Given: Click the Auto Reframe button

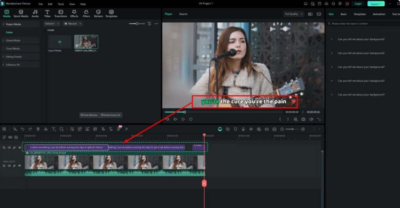Looking at the screenshot, I should (89, 115).
